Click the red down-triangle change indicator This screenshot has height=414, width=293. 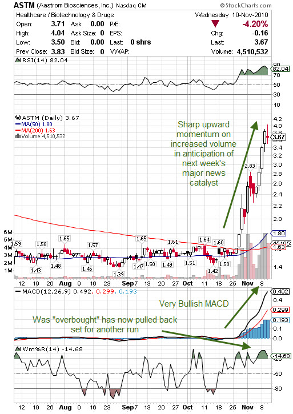click(x=215, y=25)
